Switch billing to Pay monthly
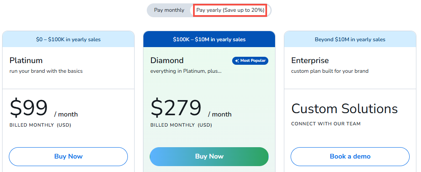 [x=169, y=10]
